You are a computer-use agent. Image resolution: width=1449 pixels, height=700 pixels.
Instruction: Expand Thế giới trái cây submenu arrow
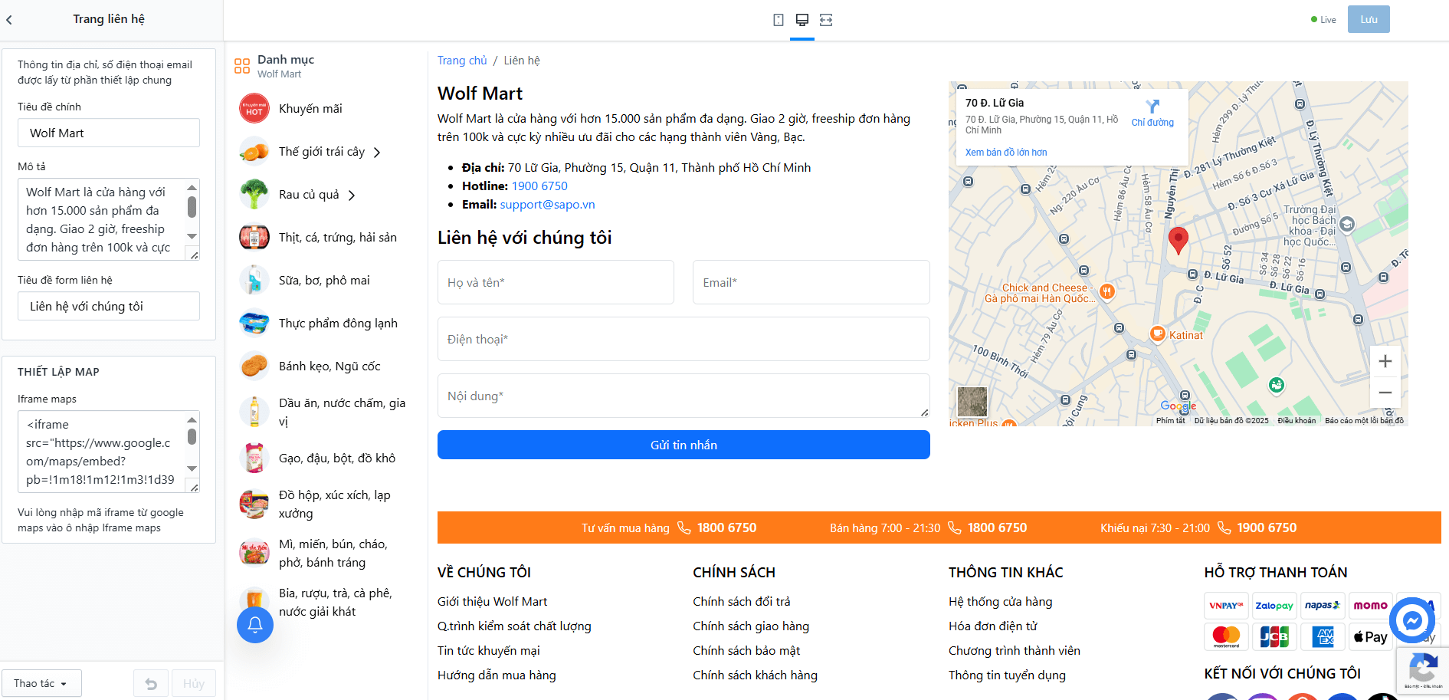click(377, 153)
